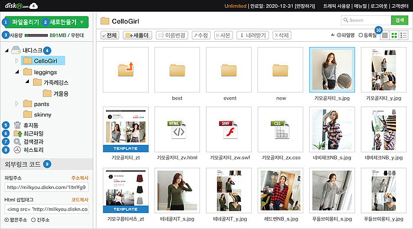Switch to grid view icon

pos(394,35)
